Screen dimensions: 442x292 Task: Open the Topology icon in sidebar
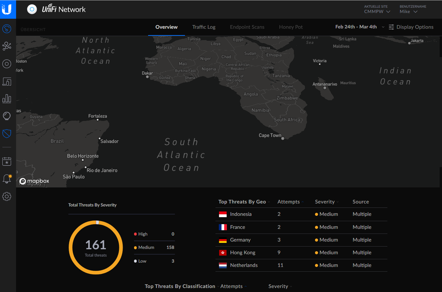[7, 46]
